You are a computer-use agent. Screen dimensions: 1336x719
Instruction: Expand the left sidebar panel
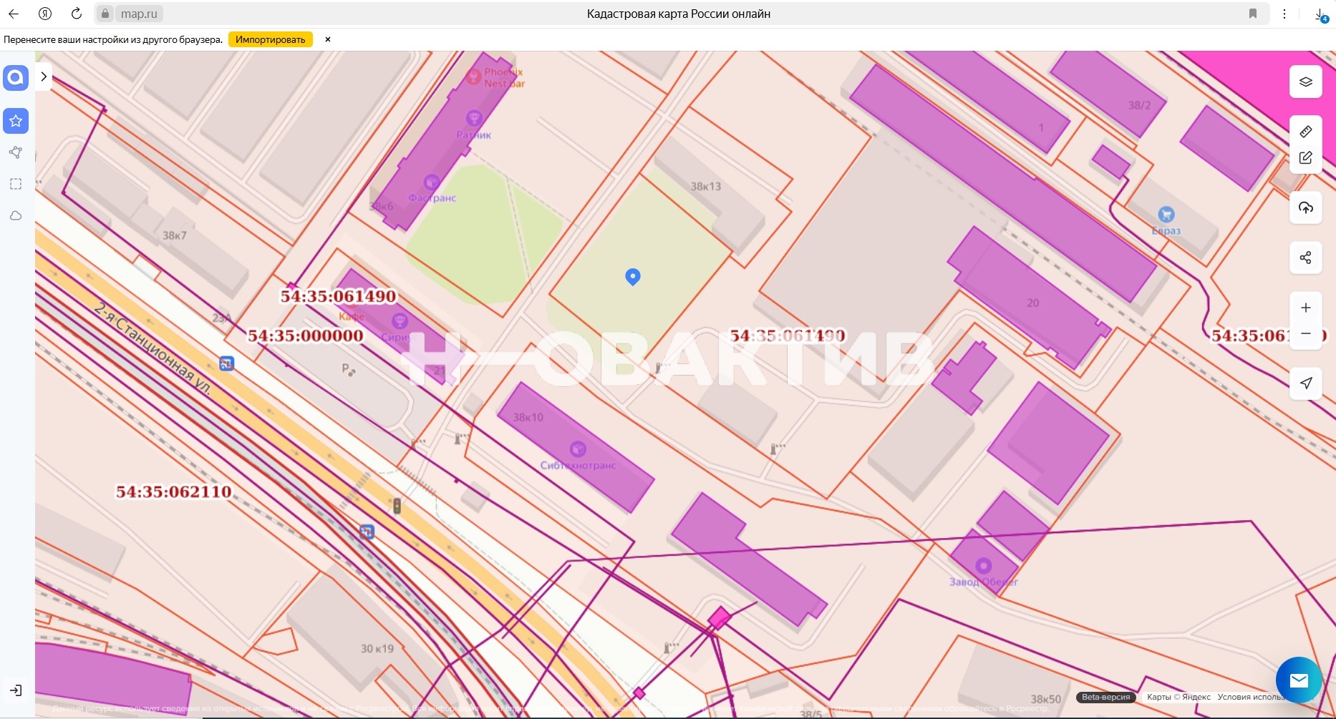click(44, 77)
